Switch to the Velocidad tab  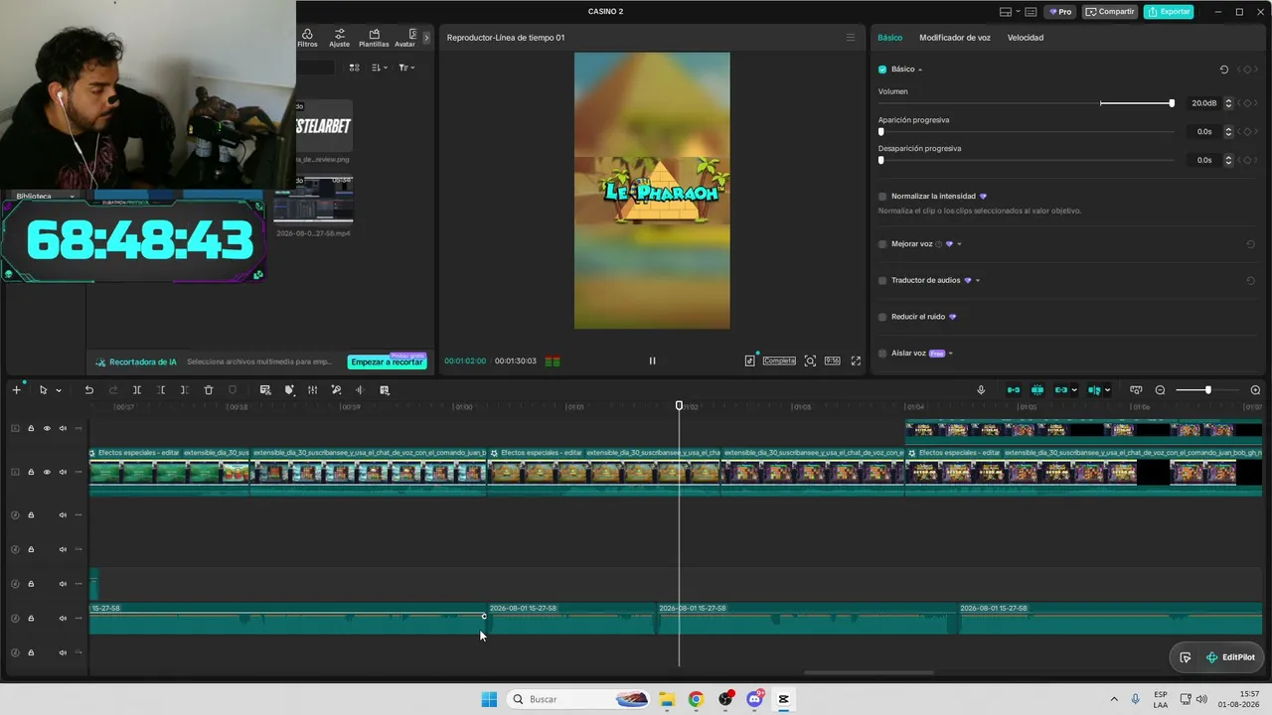point(1026,38)
